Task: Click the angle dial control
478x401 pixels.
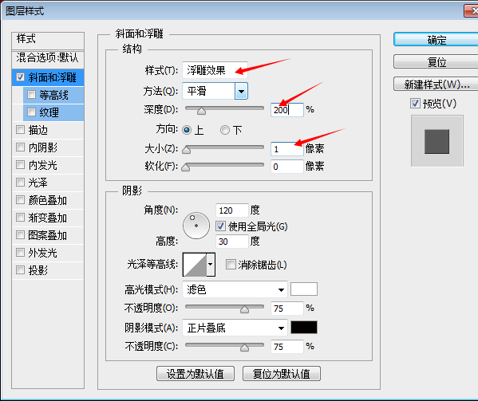Action: (196, 226)
